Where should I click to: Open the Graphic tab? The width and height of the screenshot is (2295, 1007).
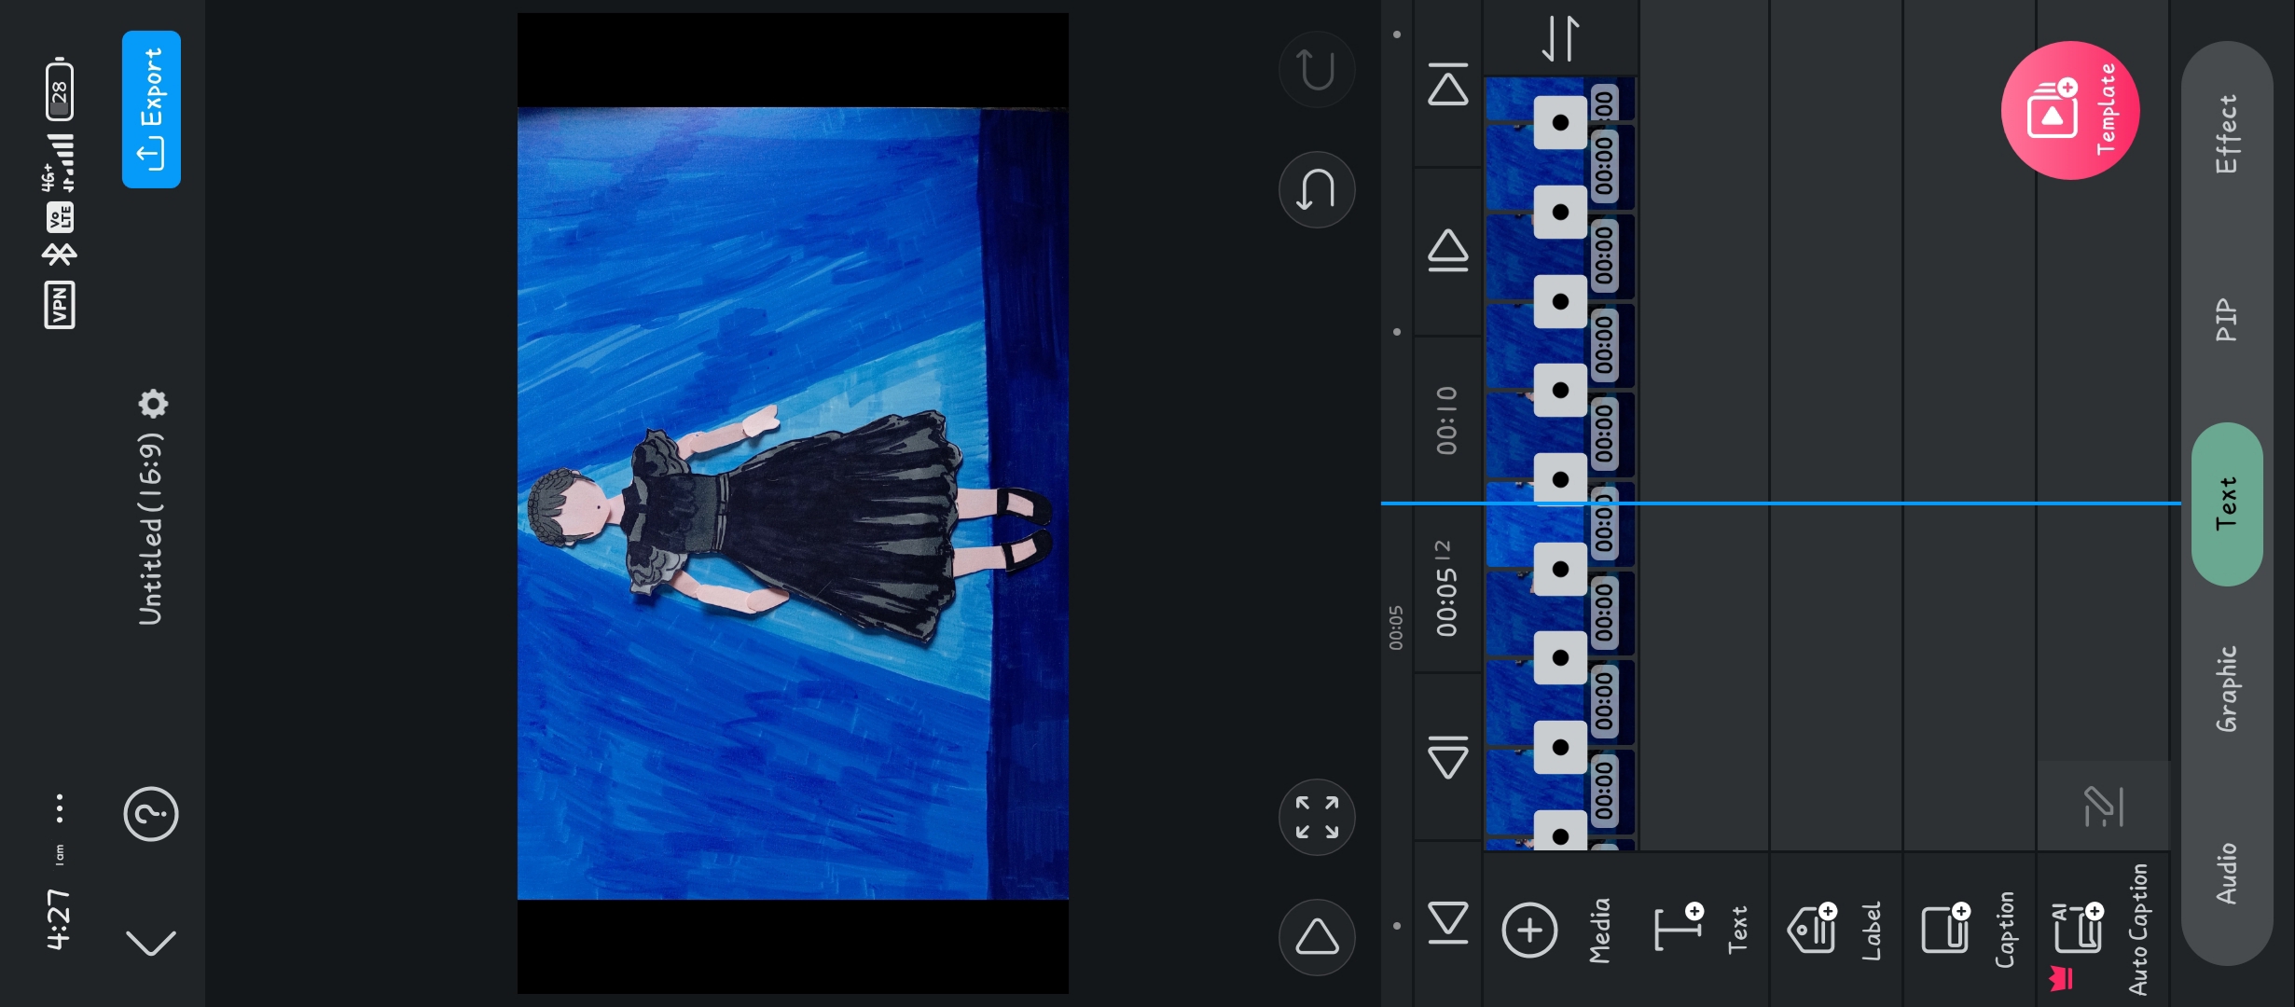[2226, 689]
